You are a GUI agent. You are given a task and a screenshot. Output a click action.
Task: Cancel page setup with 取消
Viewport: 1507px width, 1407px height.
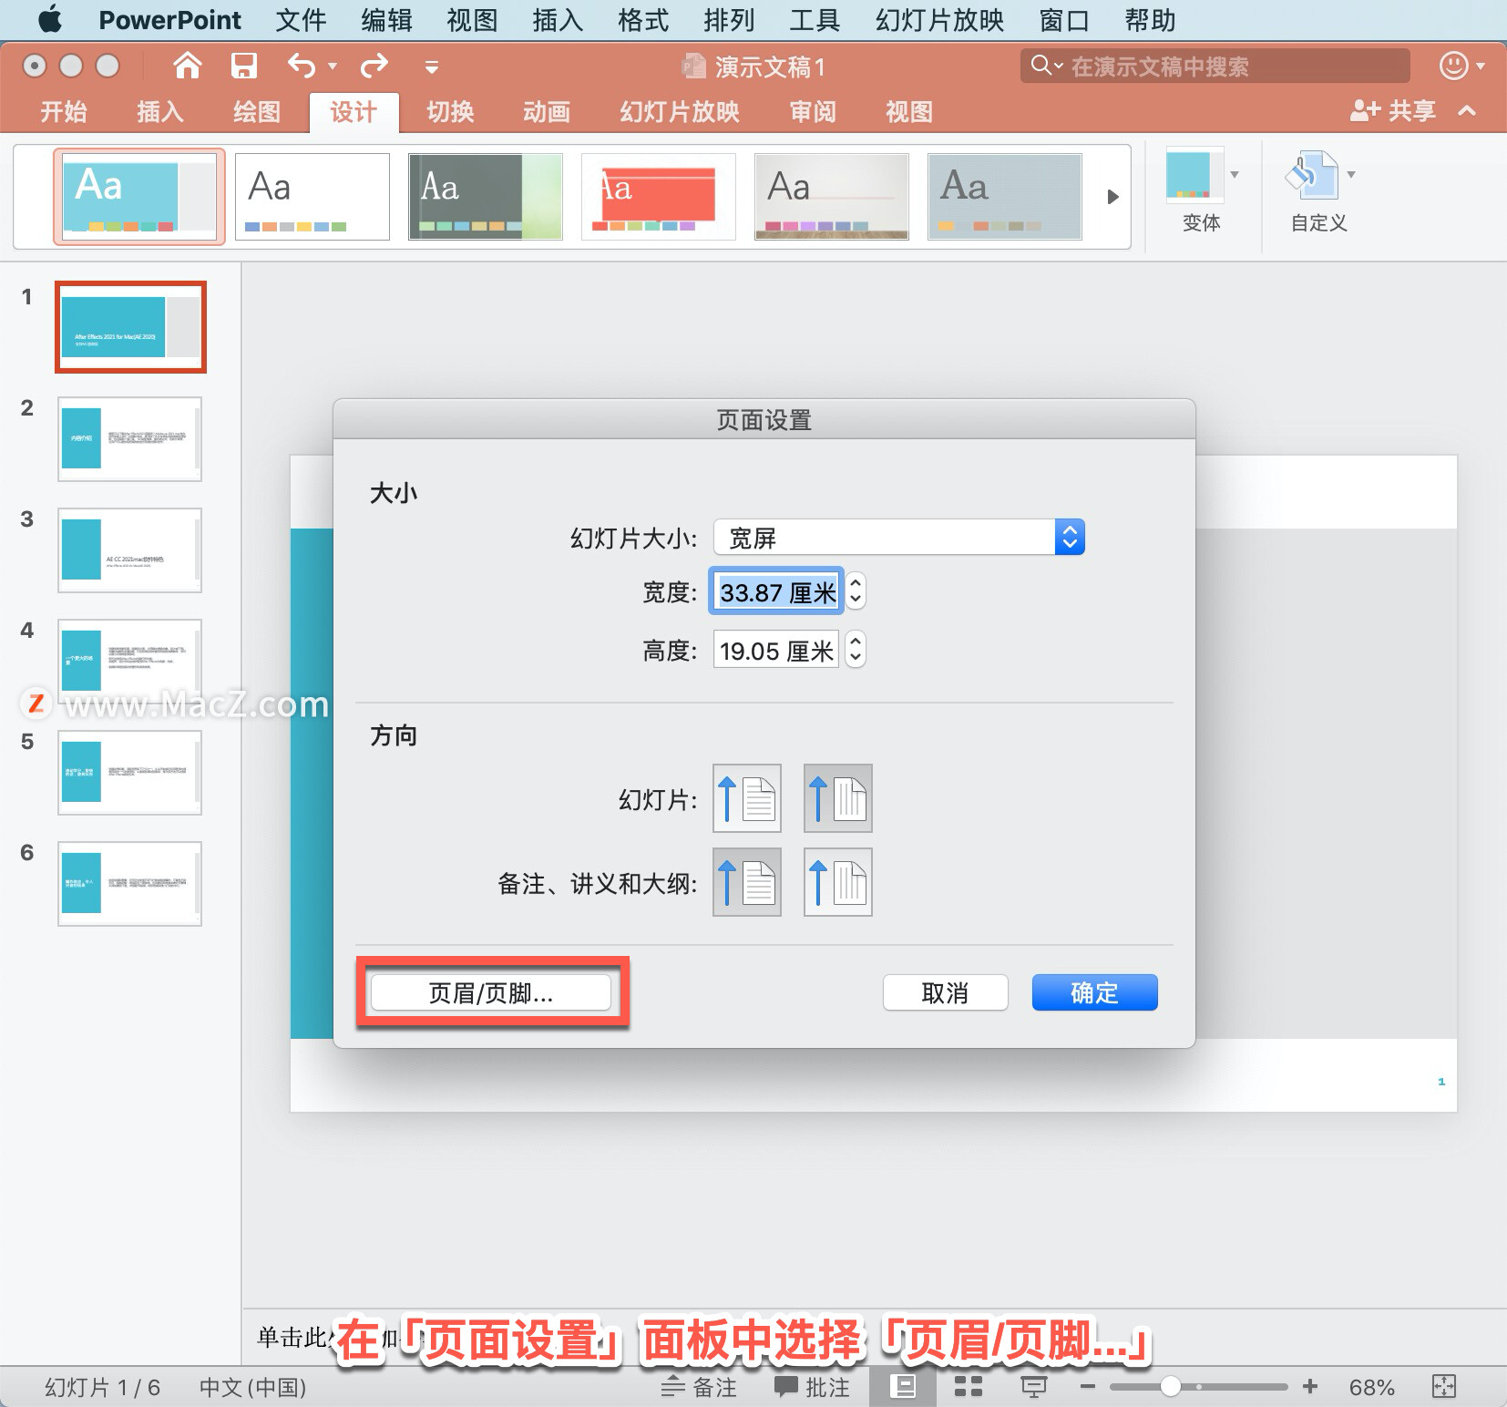(x=946, y=992)
